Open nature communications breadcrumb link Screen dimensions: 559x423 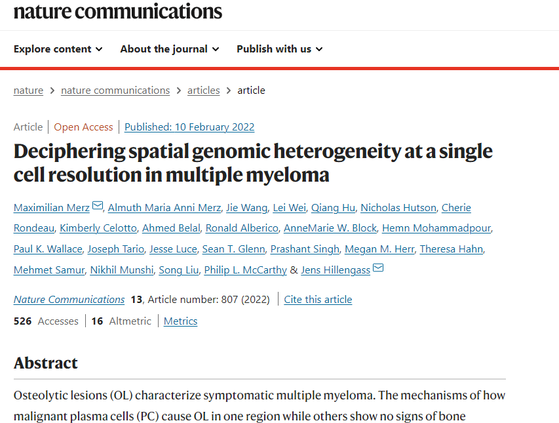click(x=115, y=91)
